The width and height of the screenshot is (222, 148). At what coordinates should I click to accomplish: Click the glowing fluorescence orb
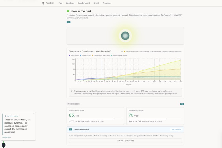pos(125,35)
